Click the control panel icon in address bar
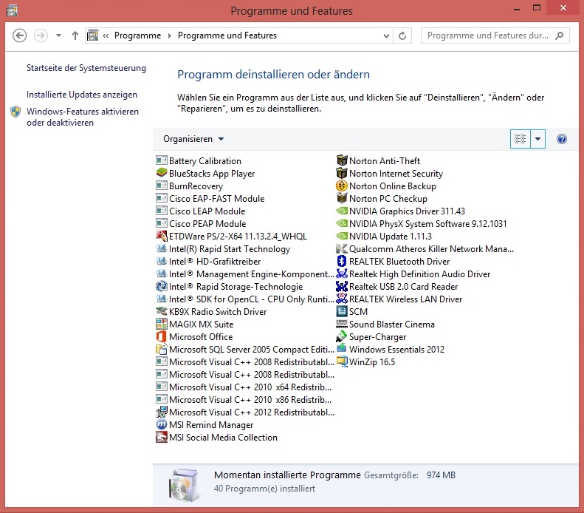The image size is (584, 513). (x=92, y=35)
